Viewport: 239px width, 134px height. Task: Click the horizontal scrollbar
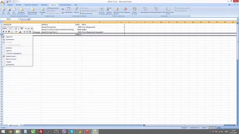[184, 125]
